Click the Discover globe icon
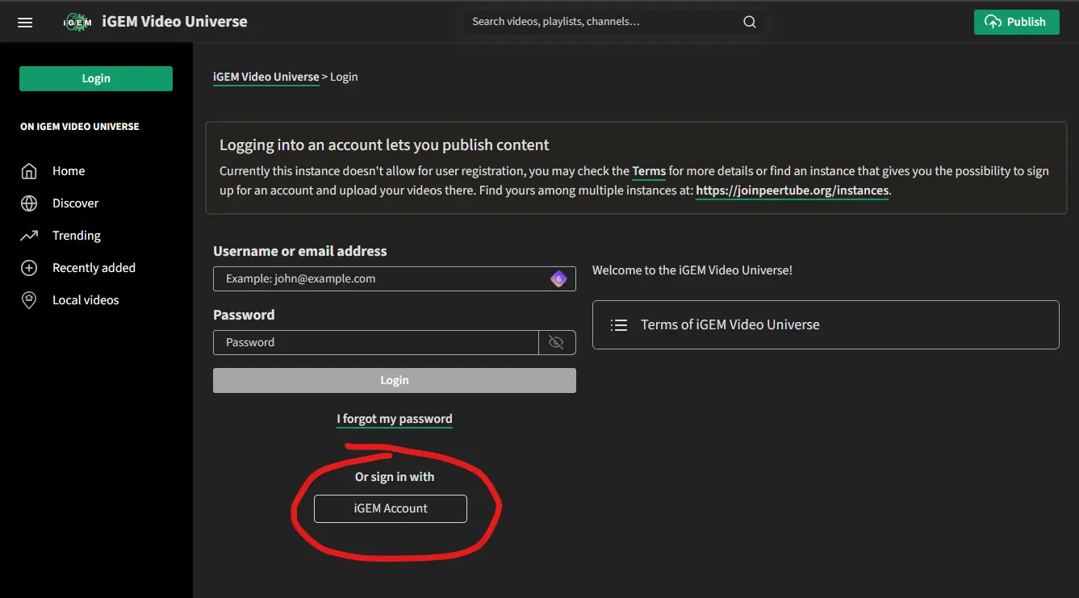The height and width of the screenshot is (598, 1079). [29, 203]
